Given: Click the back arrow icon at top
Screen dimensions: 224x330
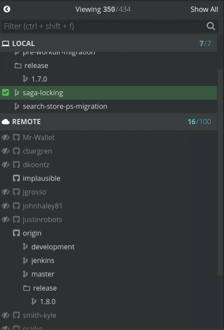Looking at the screenshot, I should point(7,9).
